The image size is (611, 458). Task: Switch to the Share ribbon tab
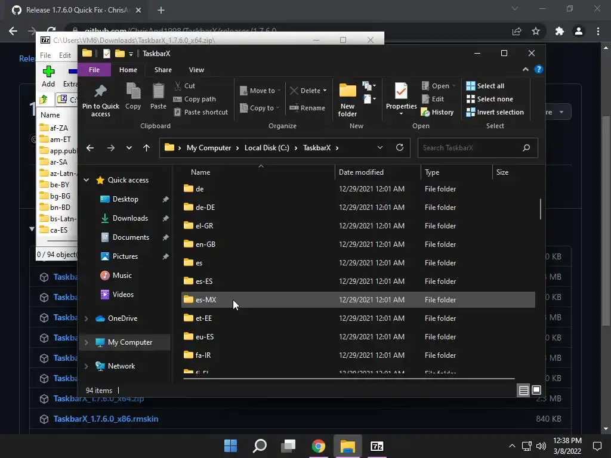point(163,70)
